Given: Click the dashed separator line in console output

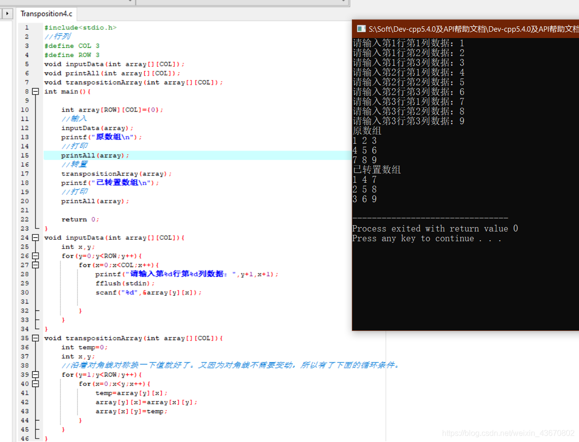Looking at the screenshot, I should tap(430, 218).
